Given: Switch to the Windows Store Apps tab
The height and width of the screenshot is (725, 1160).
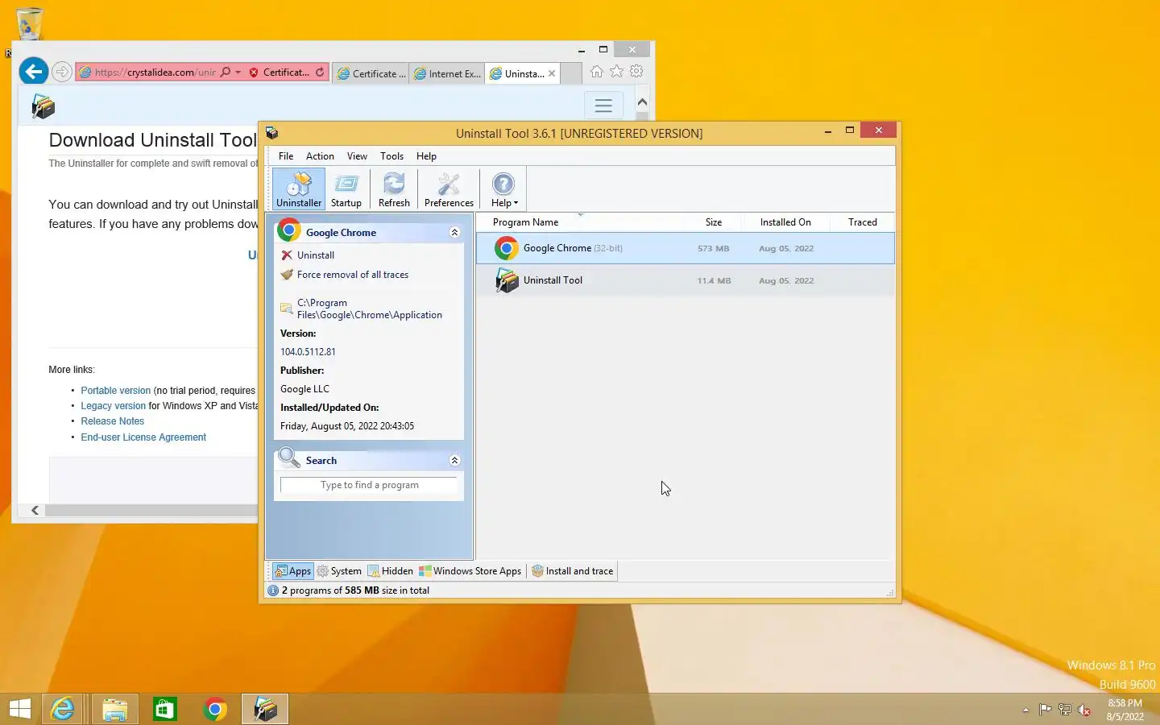Looking at the screenshot, I should [470, 571].
